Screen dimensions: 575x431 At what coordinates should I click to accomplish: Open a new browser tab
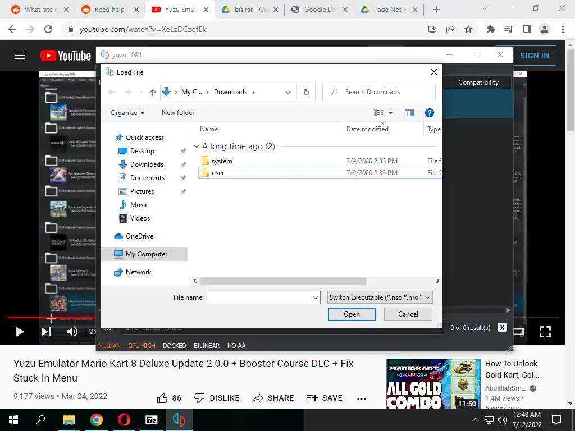pos(436,10)
